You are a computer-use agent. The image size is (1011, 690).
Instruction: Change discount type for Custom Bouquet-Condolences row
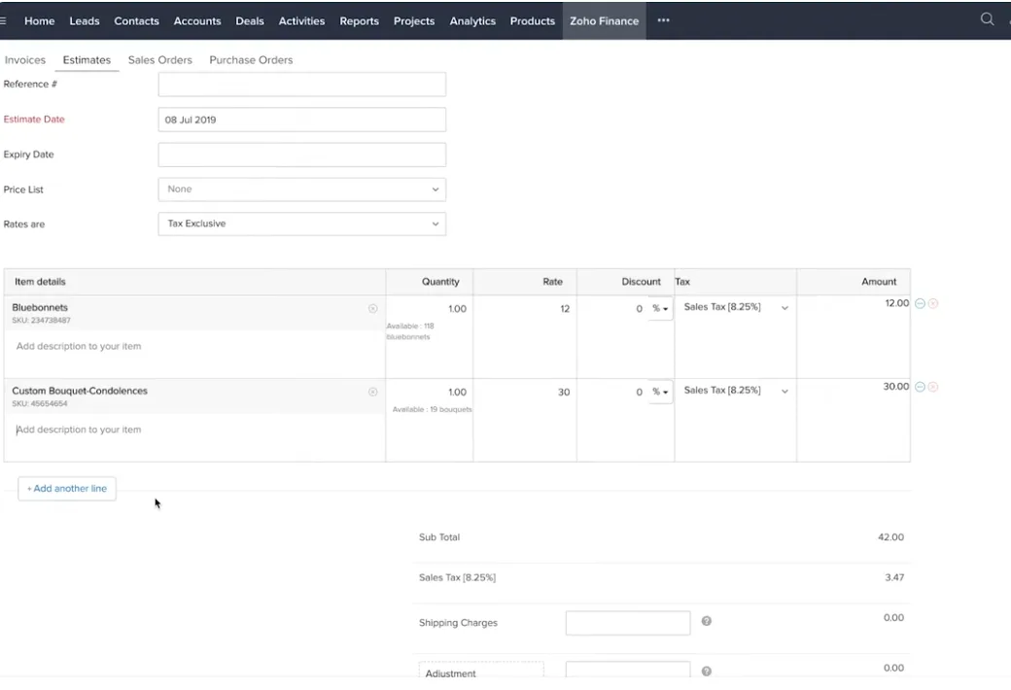point(660,393)
